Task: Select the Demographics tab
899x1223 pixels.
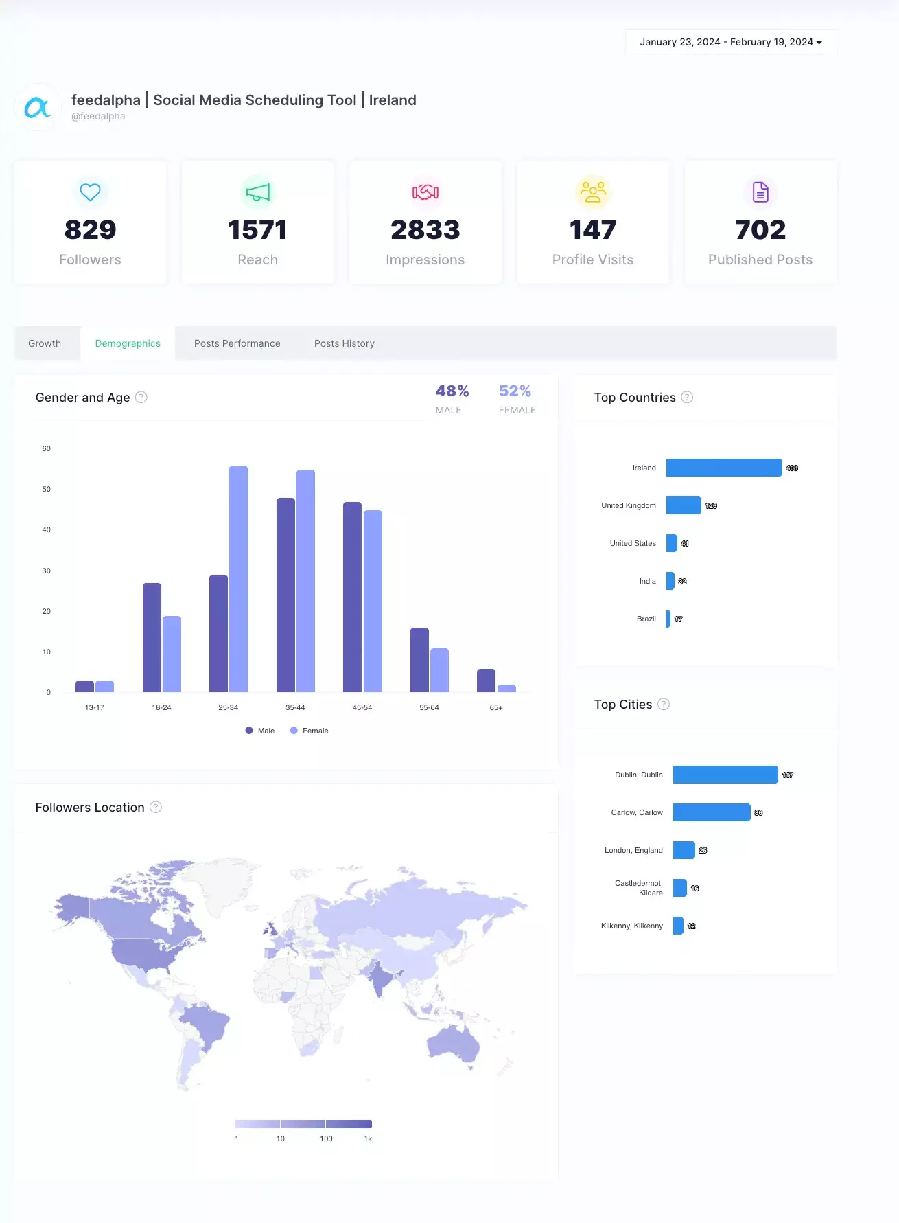Action: pos(128,343)
